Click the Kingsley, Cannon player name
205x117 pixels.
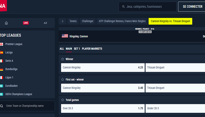tap(78, 36)
